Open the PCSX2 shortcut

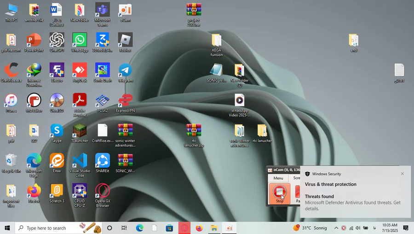[x=103, y=103]
